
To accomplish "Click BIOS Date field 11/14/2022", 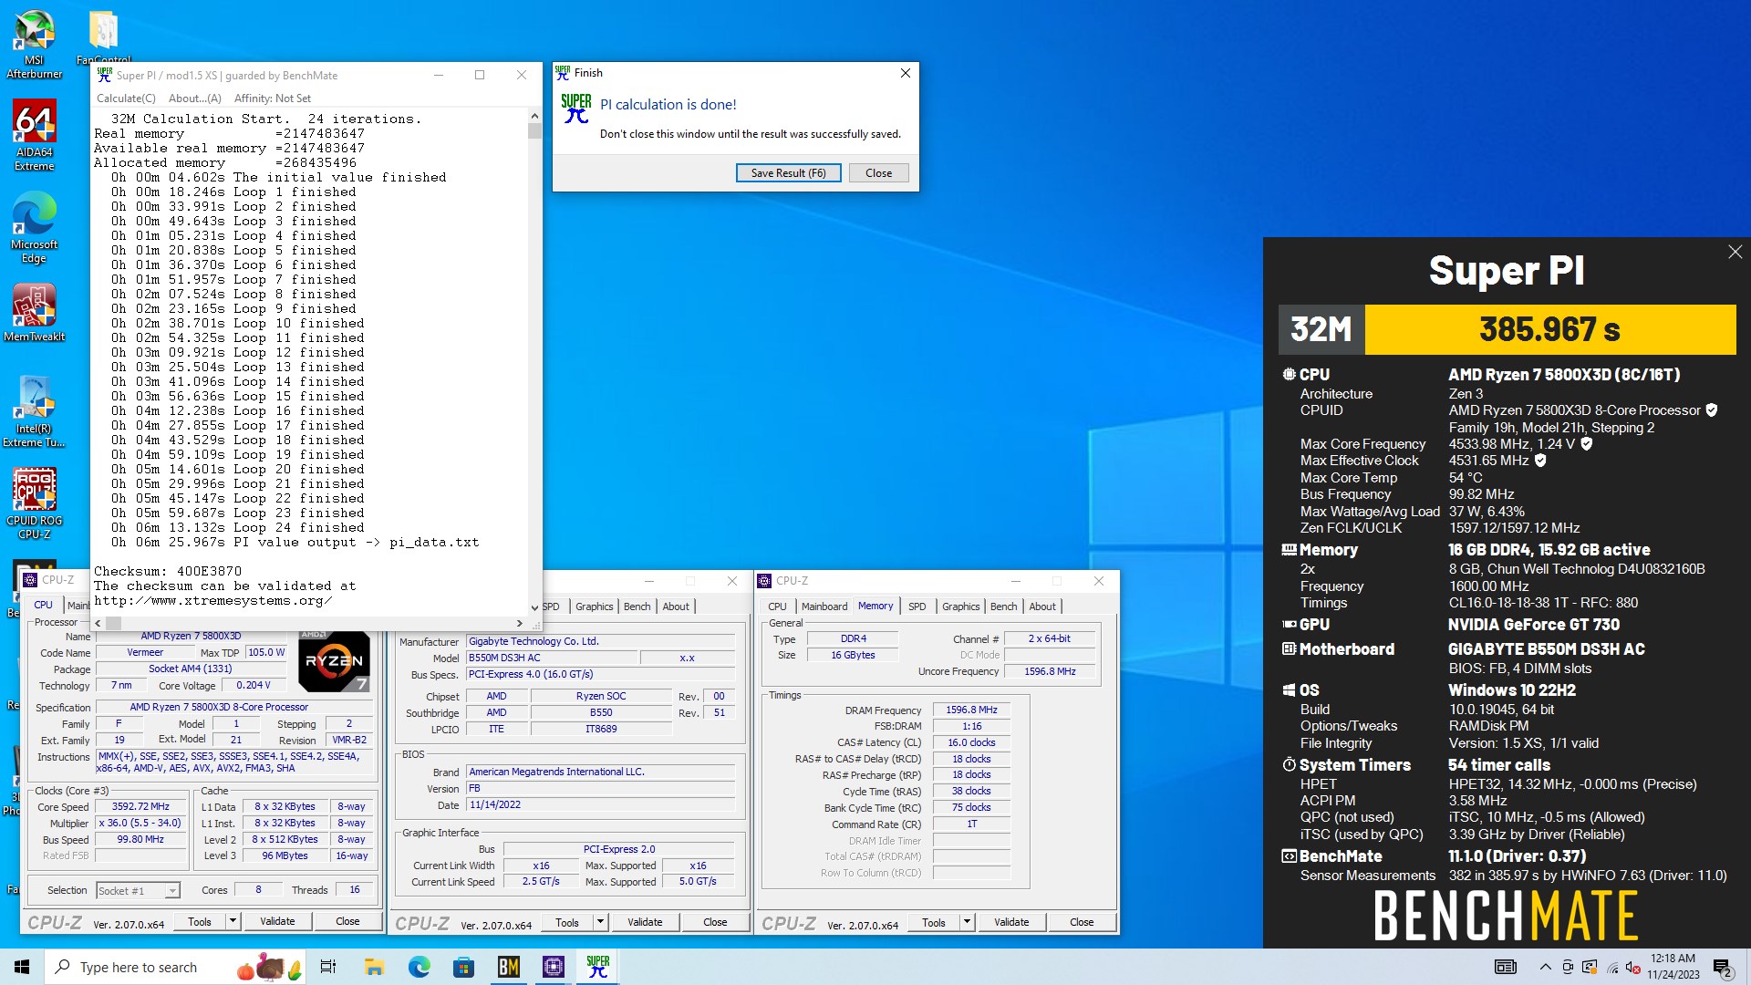I will (600, 805).
